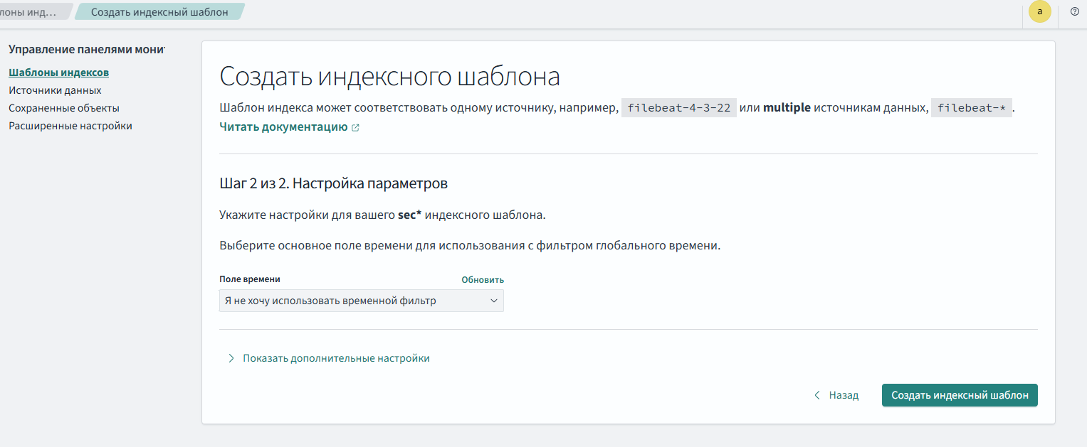Open Сохраненные объекты page
Image resolution: width=1087 pixels, height=447 pixels.
(64, 108)
